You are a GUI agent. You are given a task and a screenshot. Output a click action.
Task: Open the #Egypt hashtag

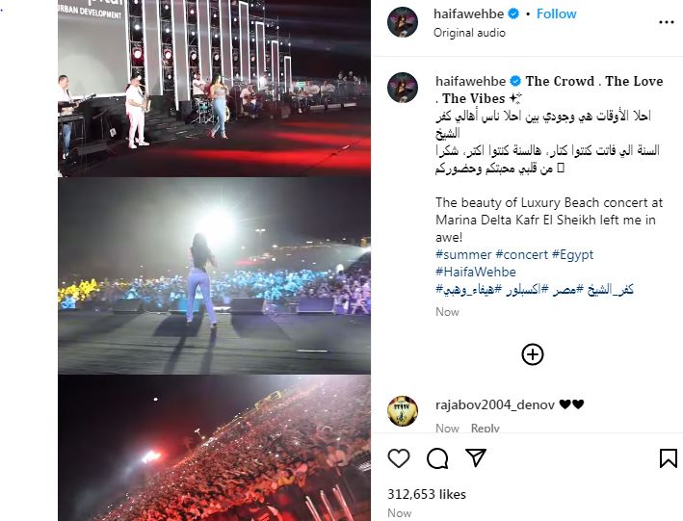tap(572, 254)
